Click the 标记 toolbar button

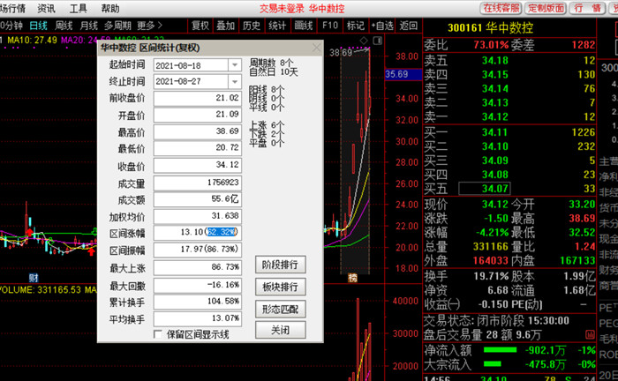click(356, 26)
